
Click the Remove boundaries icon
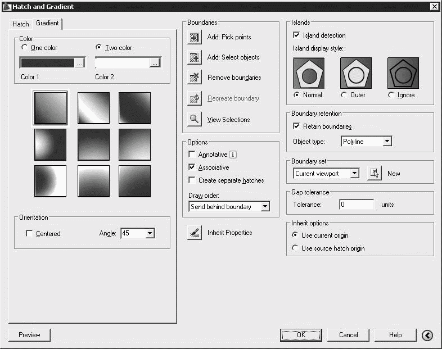click(195, 78)
